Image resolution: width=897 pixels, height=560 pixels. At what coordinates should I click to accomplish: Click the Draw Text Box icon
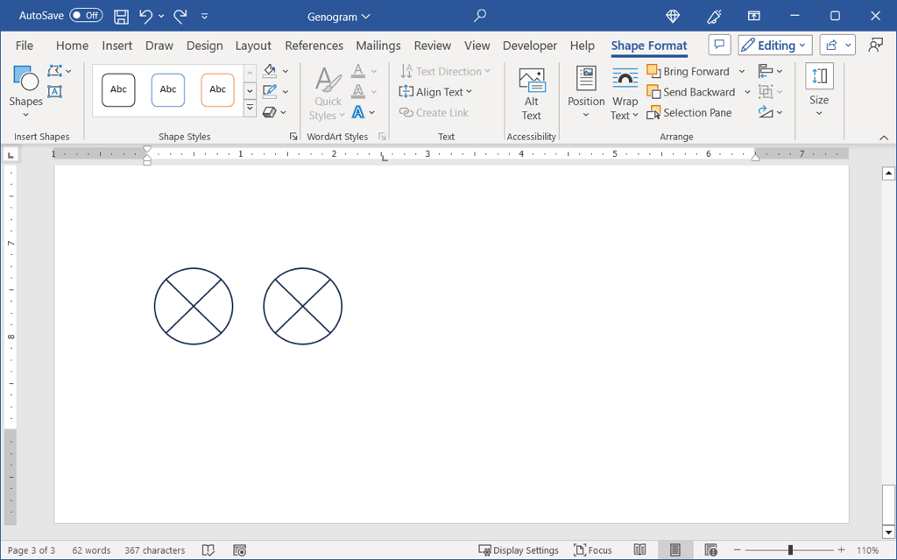click(54, 91)
